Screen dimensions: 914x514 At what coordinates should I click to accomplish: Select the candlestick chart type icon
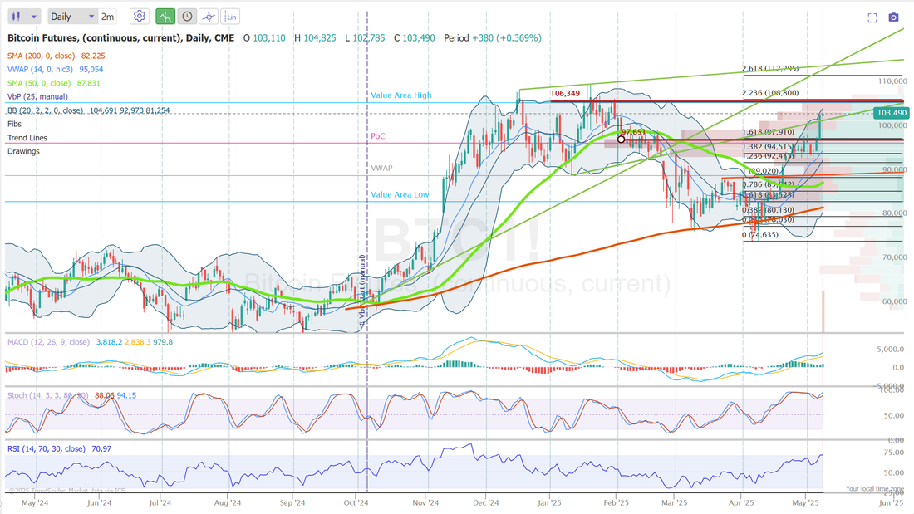point(17,17)
